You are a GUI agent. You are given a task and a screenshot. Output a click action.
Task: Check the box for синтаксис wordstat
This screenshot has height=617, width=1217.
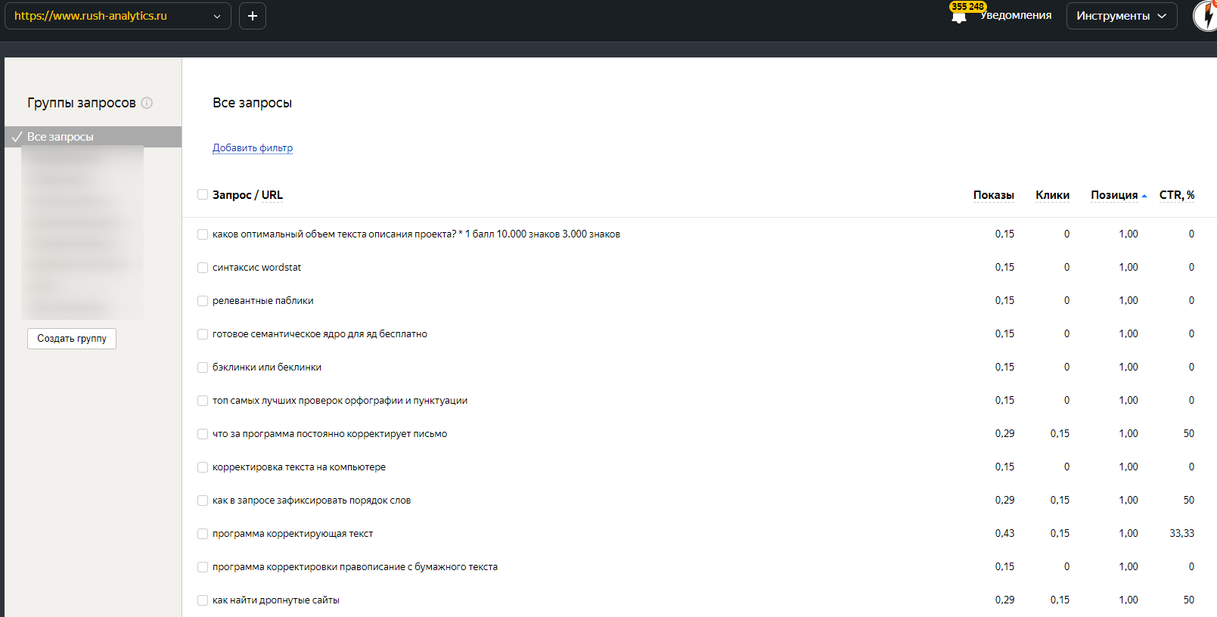pyautogui.click(x=203, y=268)
